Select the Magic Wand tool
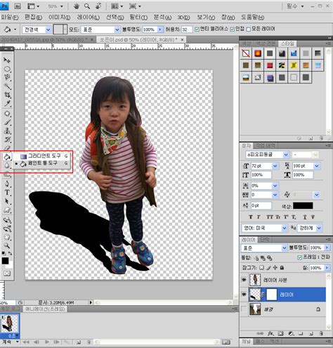The height and width of the screenshot is (348, 333). 7,86
